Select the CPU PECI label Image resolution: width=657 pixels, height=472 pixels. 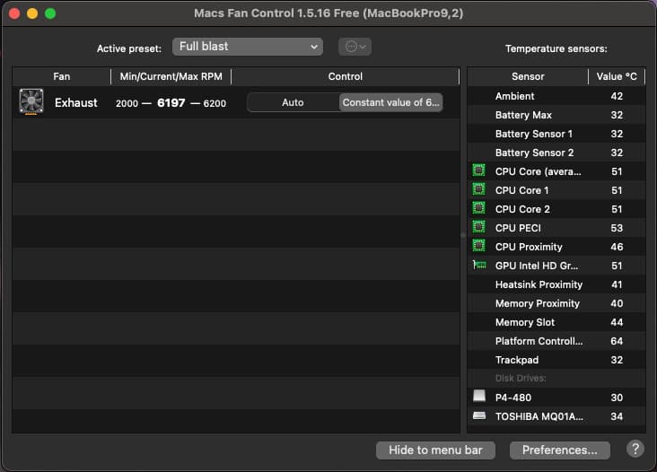518,228
